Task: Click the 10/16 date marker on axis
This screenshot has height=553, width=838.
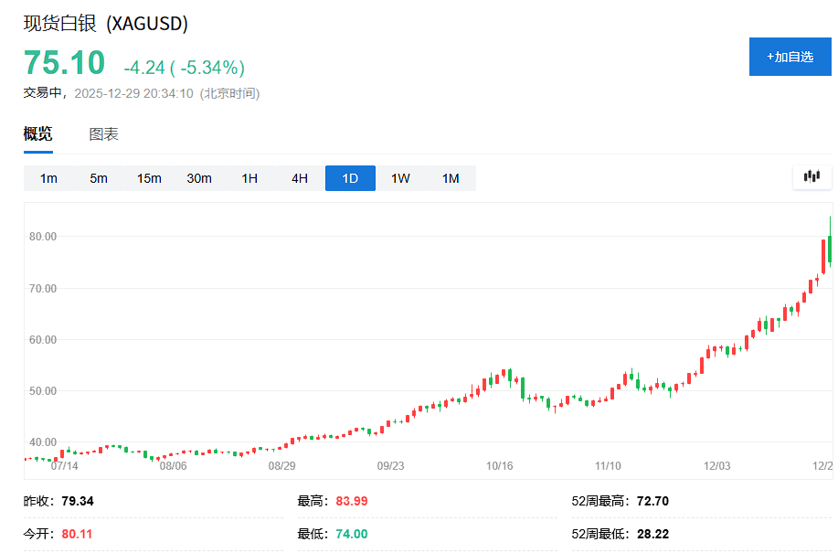Action: pos(499,465)
